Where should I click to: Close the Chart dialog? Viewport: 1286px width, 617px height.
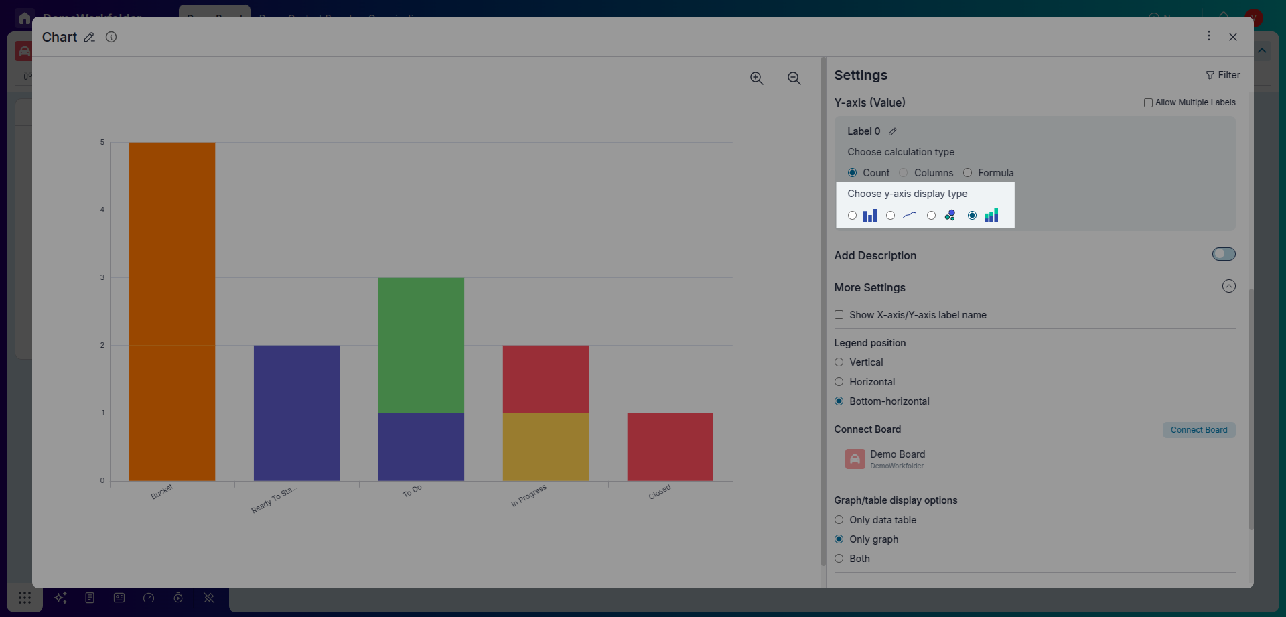(1233, 37)
